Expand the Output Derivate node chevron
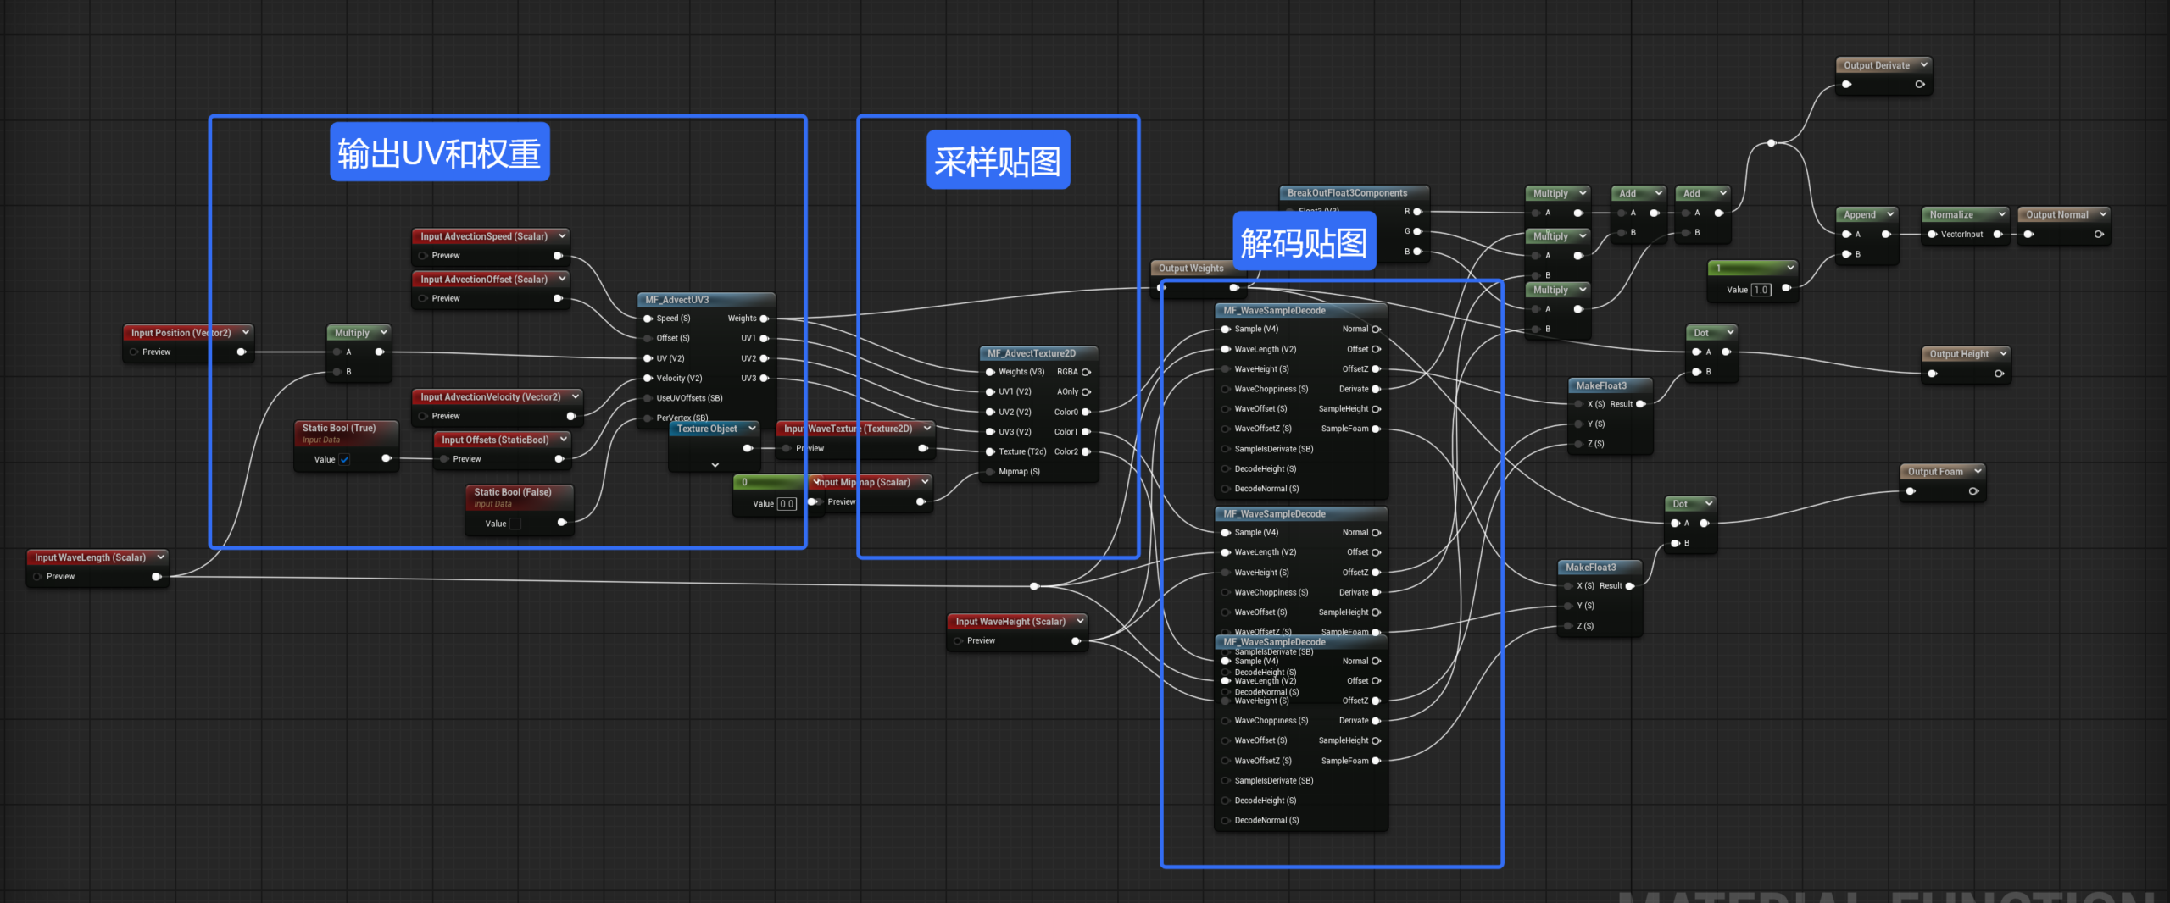The image size is (2170, 903). click(1923, 65)
